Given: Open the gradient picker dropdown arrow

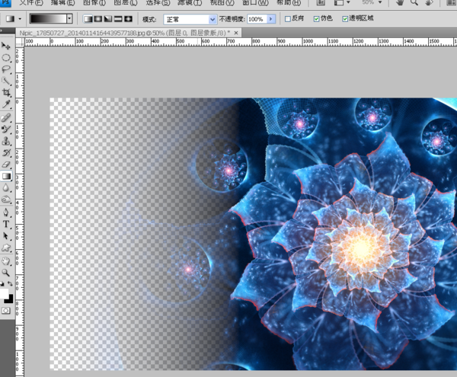Looking at the screenshot, I should (x=69, y=18).
